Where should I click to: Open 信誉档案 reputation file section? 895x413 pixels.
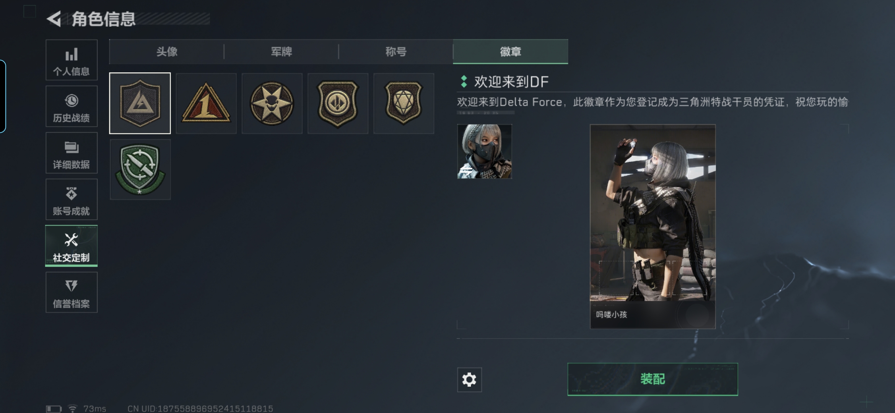pos(72,292)
